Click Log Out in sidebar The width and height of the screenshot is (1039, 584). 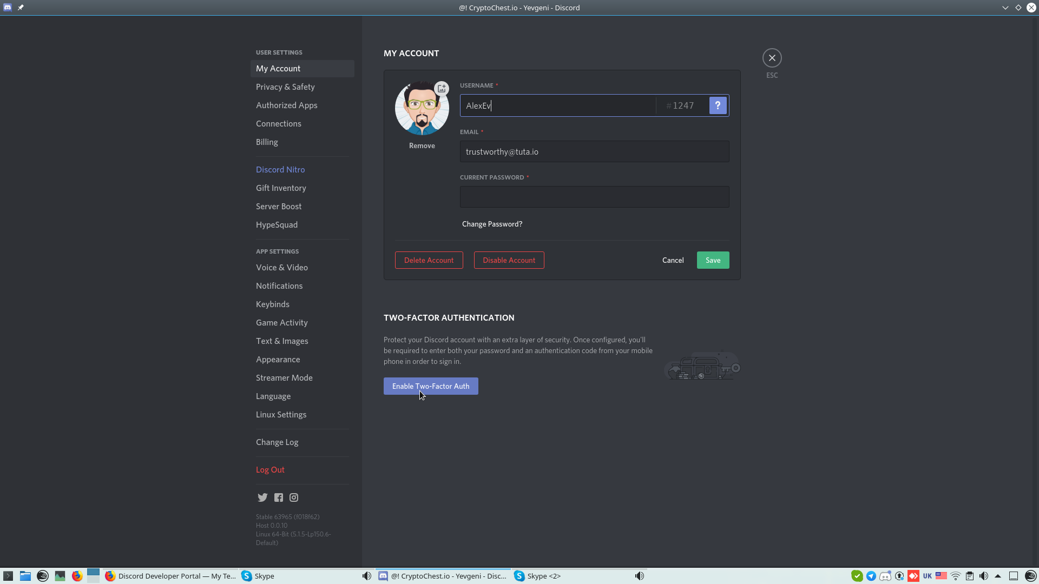click(270, 470)
